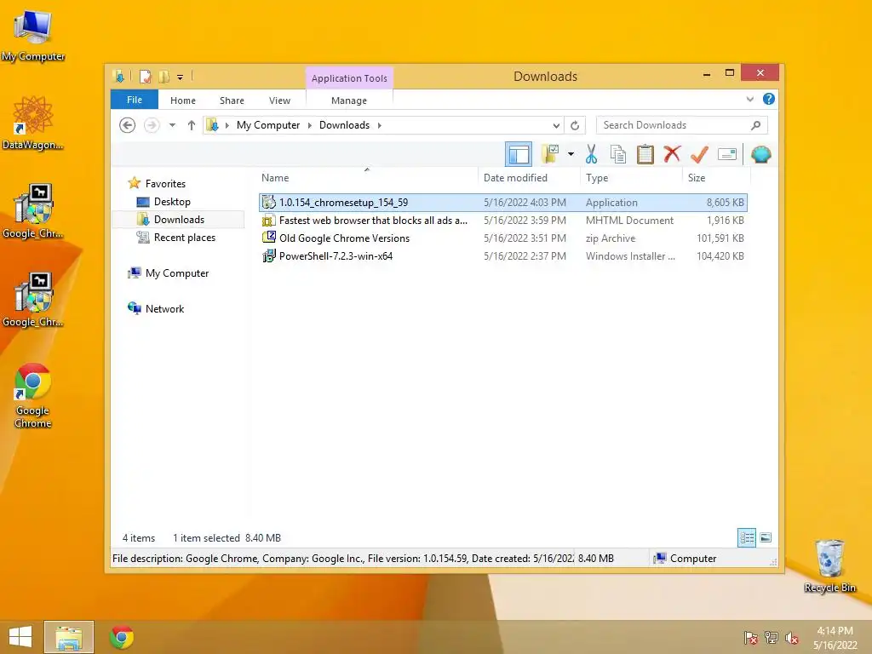Select My Computer in the navigation pane
The width and height of the screenshot is (872, 654).
169,273
